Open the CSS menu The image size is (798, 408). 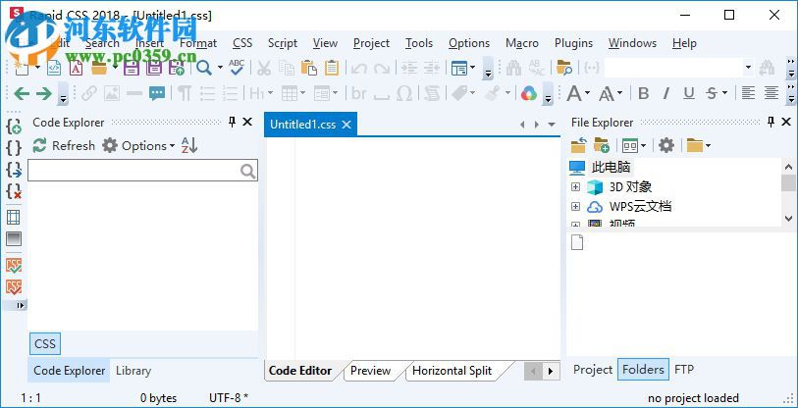242,43
